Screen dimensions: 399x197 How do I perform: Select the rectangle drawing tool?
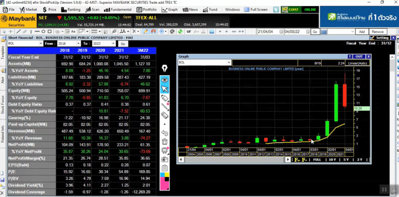49,31
